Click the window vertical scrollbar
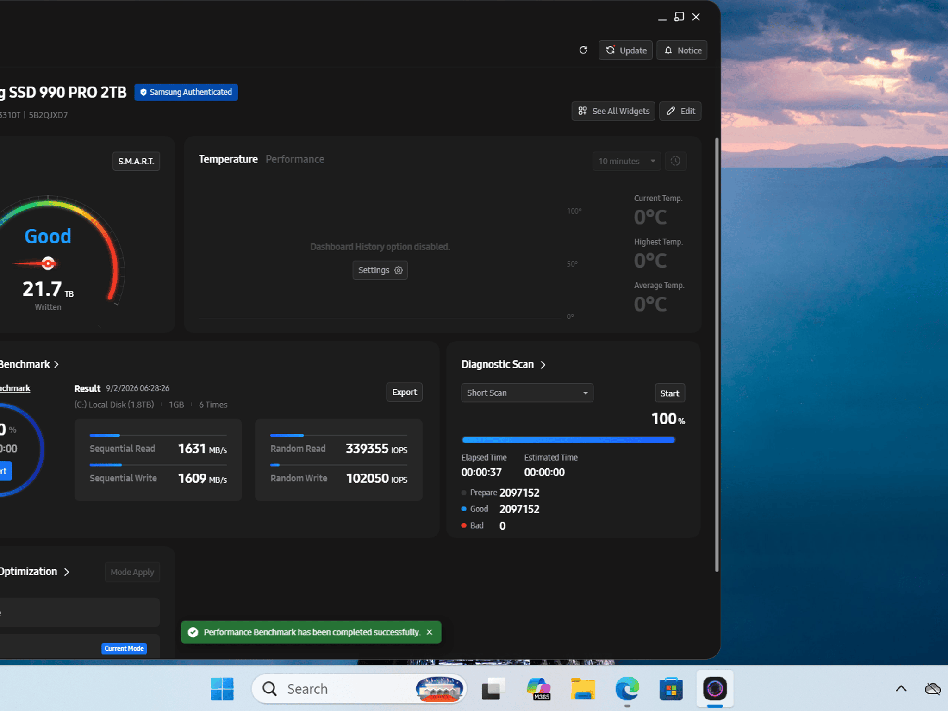948x711 pixels. [717, 355]
